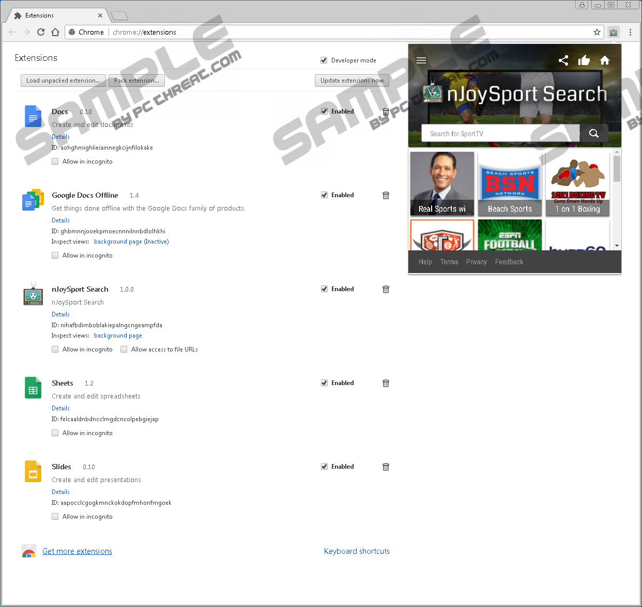Inspect nJoySport Search background page
Screen dimensions: 642x607
pos(118,336)
